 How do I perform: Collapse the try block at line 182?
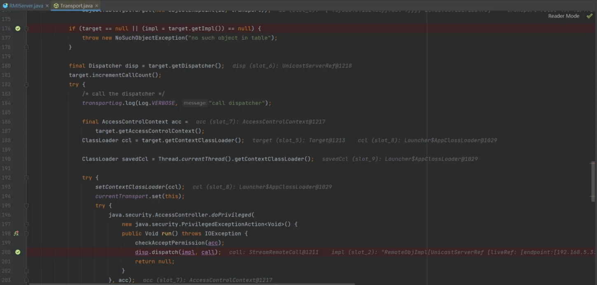click(26, 84)
